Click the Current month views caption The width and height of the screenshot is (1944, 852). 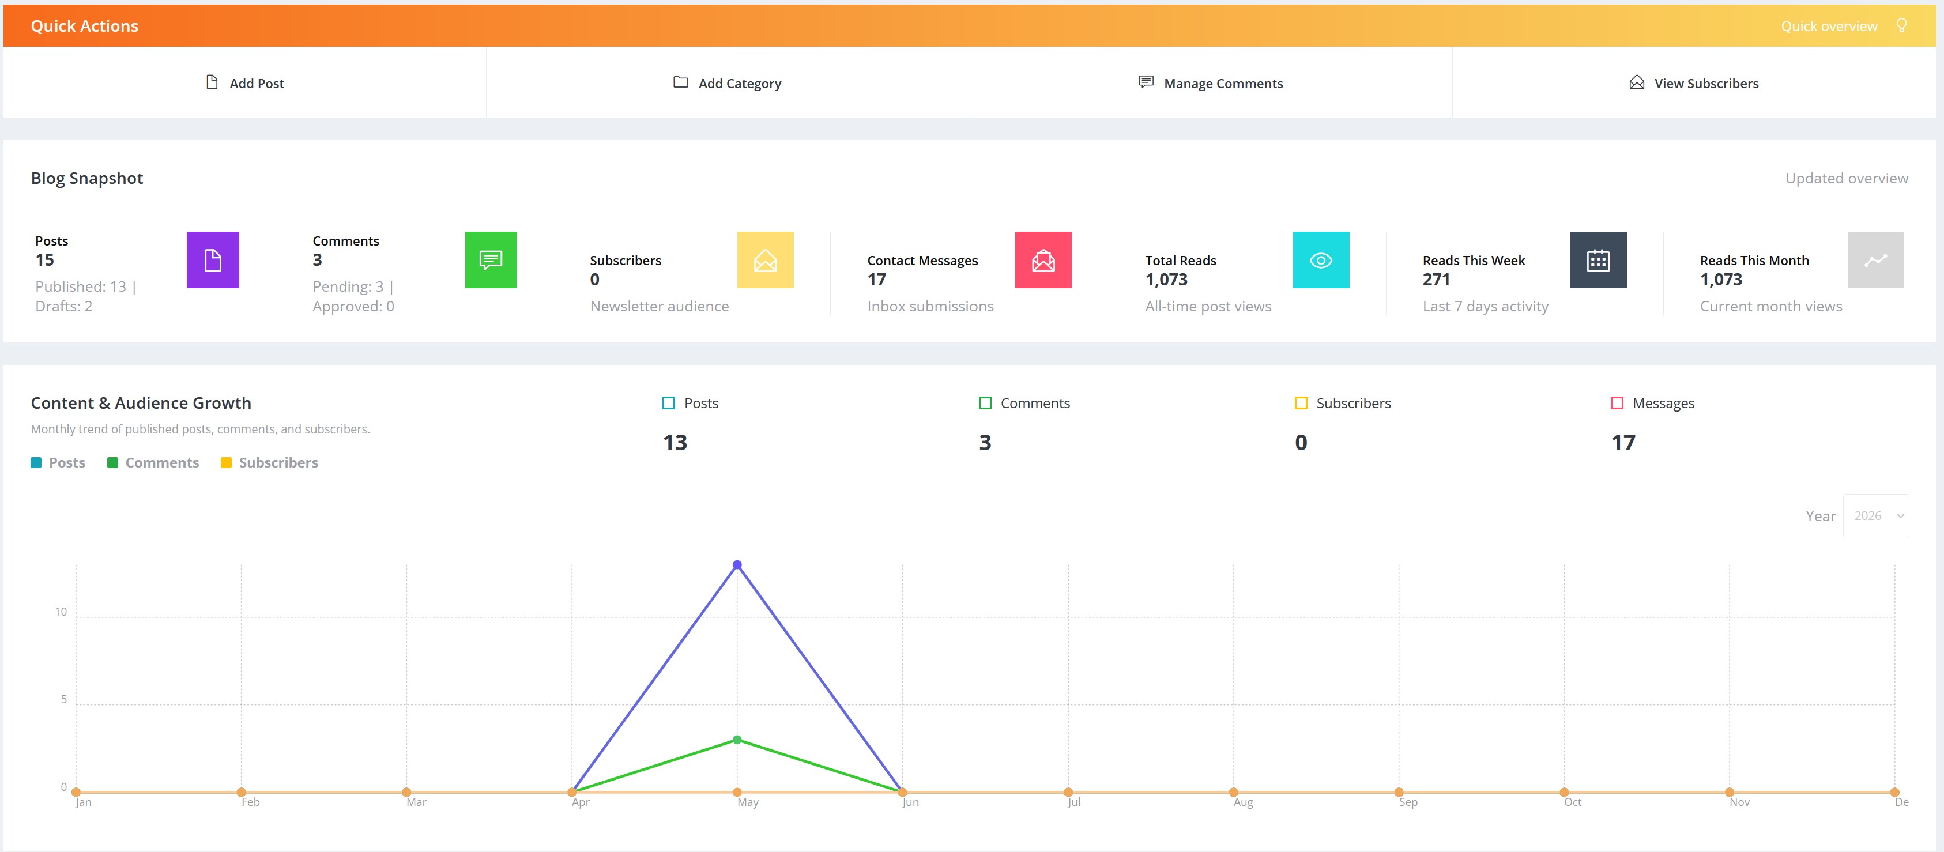[1771, 307]
